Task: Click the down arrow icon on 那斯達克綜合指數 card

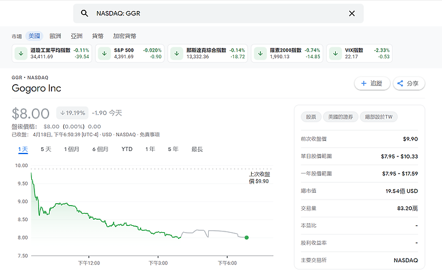Action: [177, 53]
